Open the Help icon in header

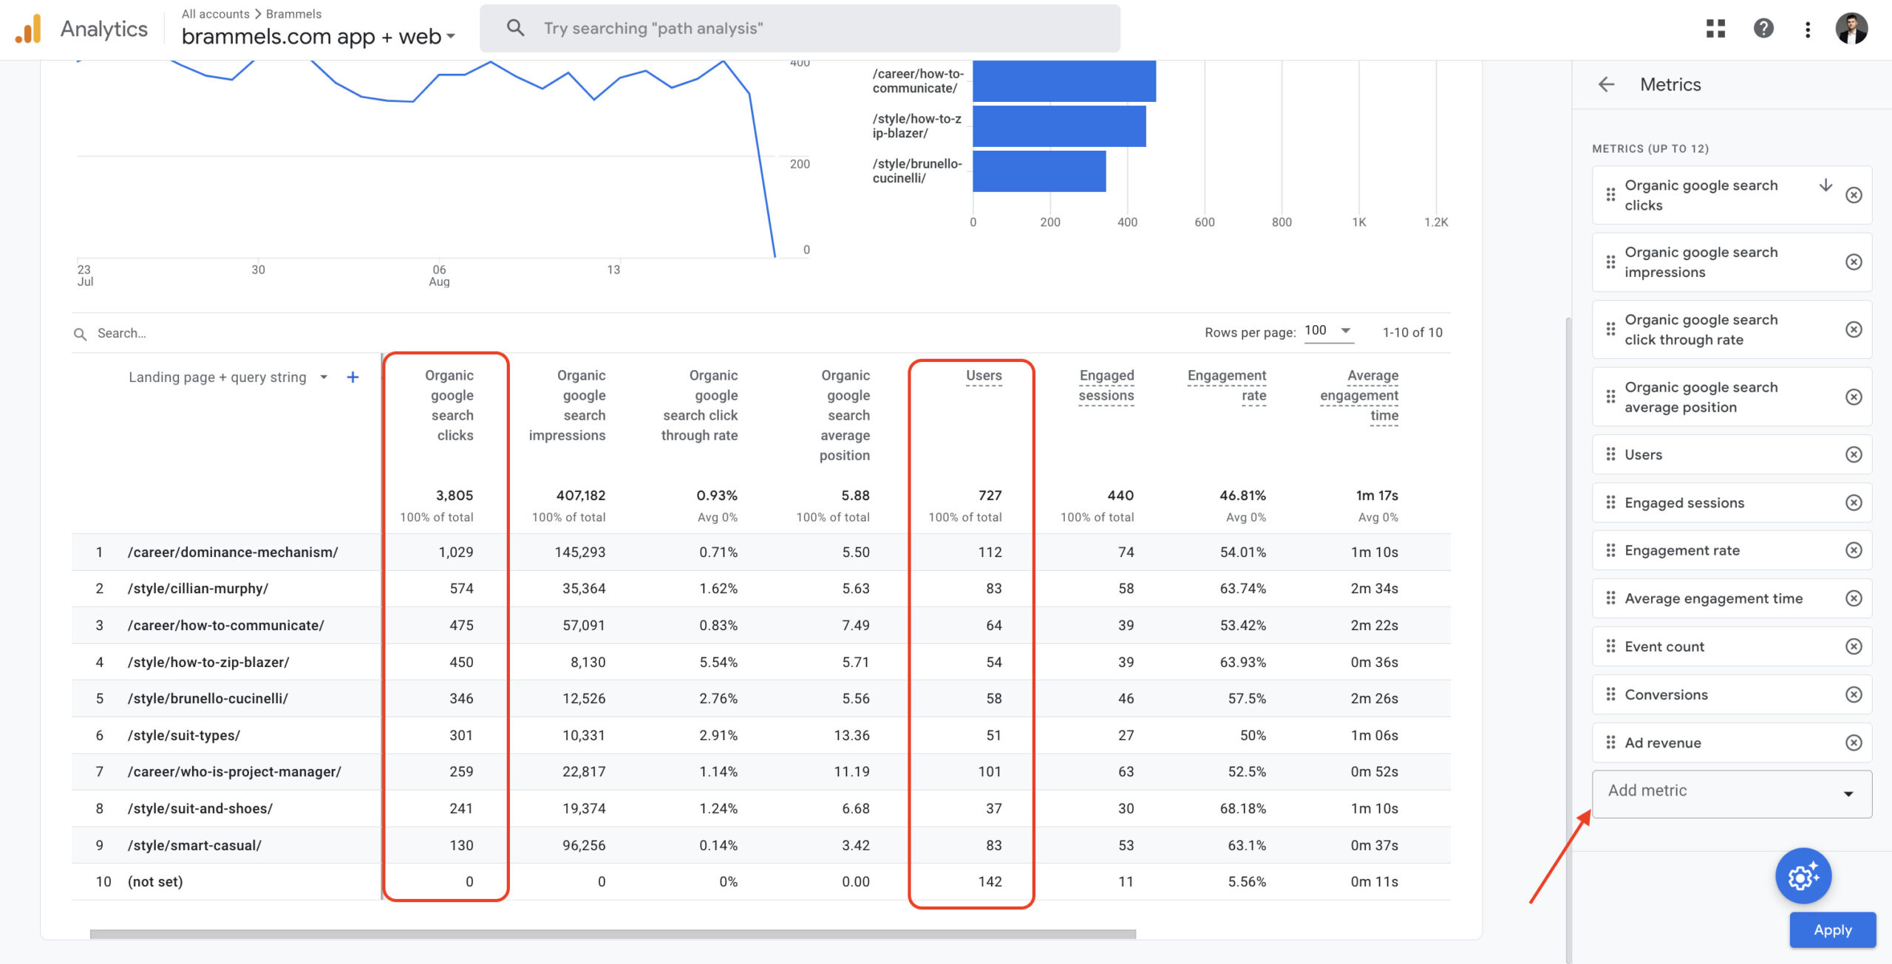click(x=1763, y=29)
